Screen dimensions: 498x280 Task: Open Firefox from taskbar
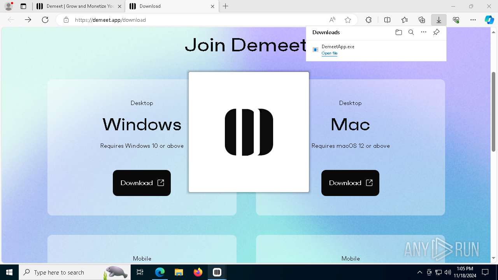(198, 272)
